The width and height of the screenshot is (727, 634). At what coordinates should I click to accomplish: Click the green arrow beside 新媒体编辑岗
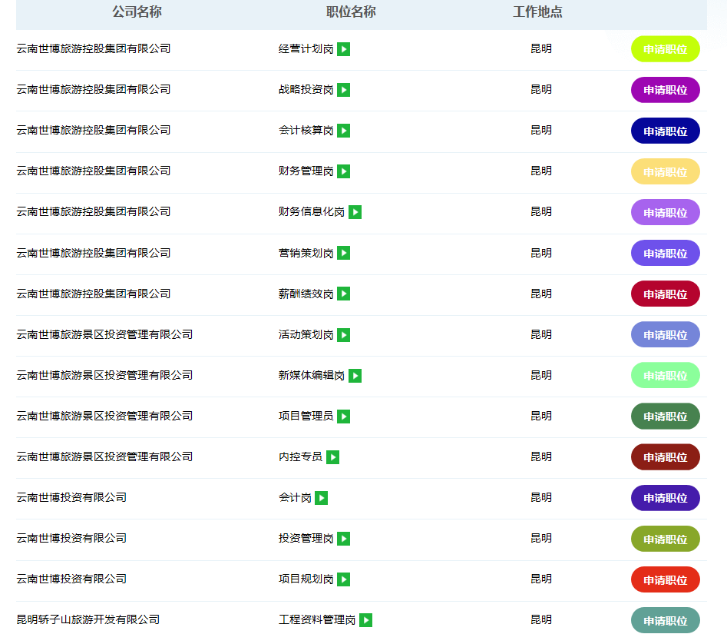click(x=355, y=376)
